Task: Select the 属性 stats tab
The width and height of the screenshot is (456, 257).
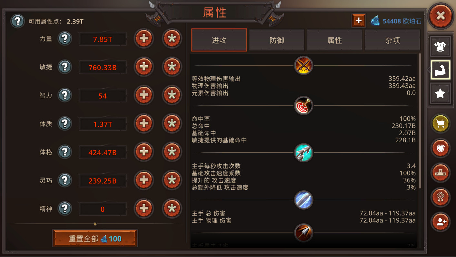Action: coord(334,40)
